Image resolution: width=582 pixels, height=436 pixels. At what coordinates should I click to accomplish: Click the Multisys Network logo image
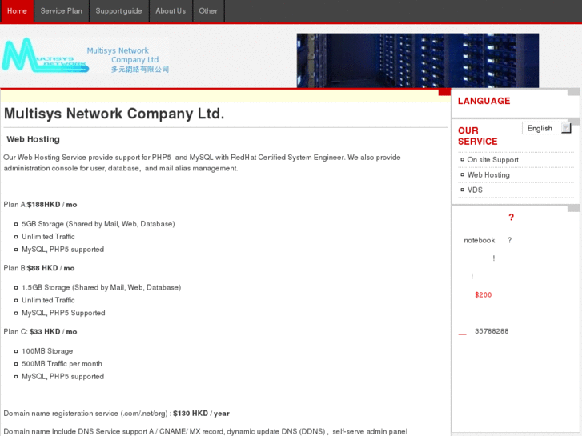click(x=46, y=55)
